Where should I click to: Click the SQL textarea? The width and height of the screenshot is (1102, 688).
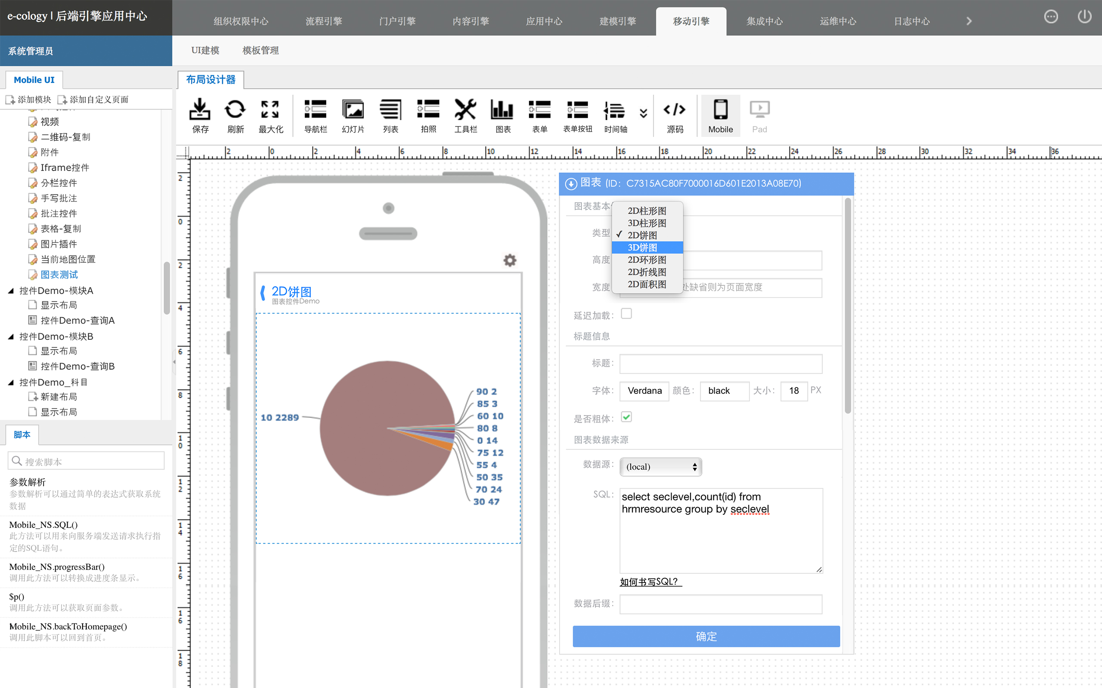click(x=721, y=531)
